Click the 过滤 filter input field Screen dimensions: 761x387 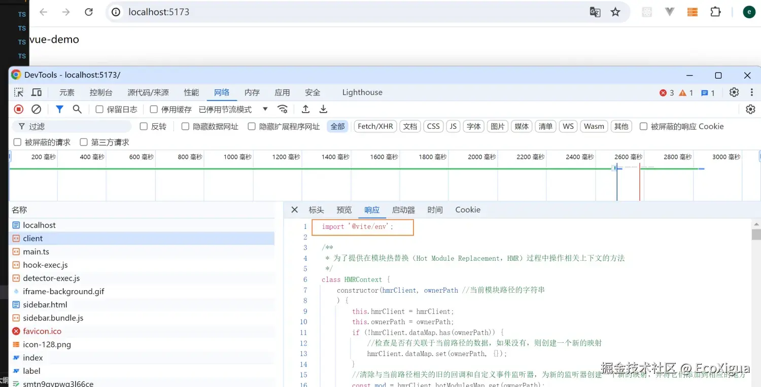tap(72, 126)
